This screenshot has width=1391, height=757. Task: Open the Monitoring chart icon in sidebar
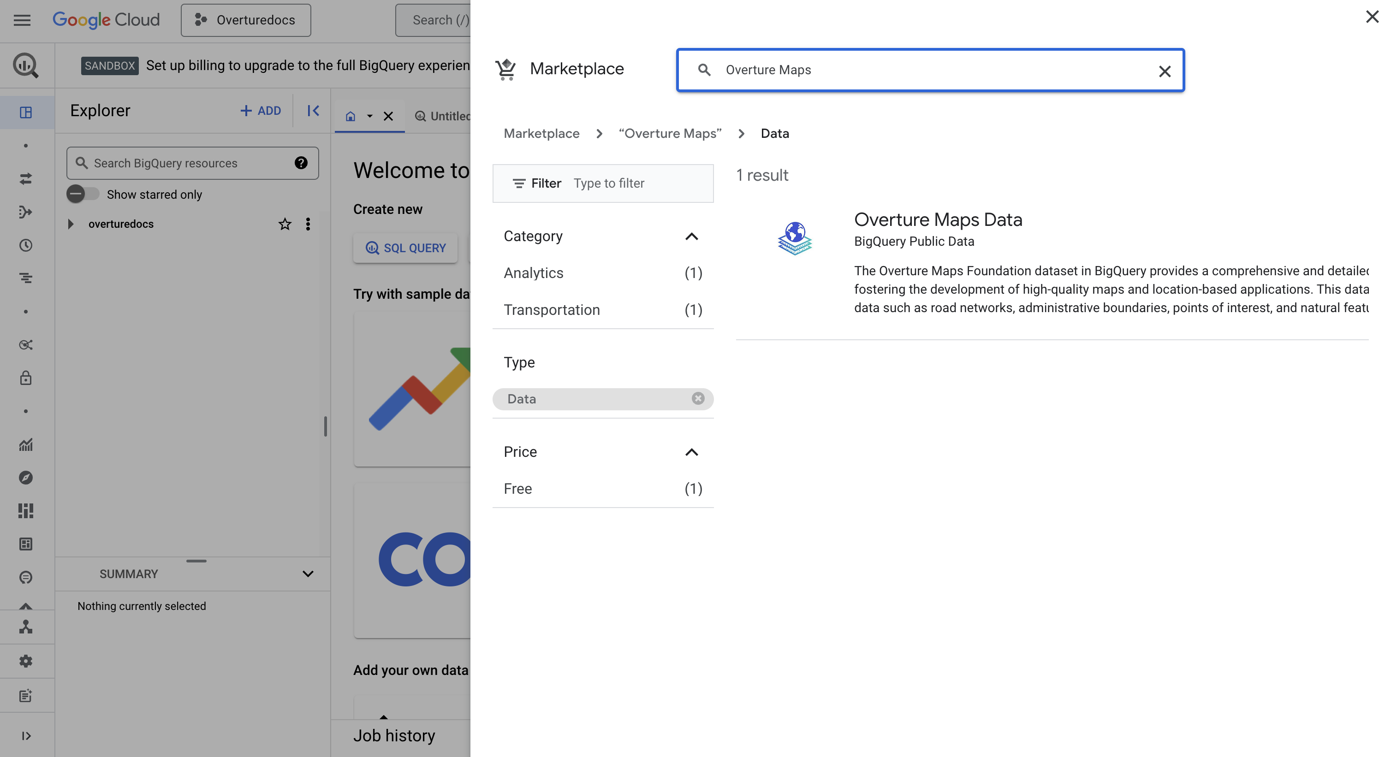tap(25, 444)
